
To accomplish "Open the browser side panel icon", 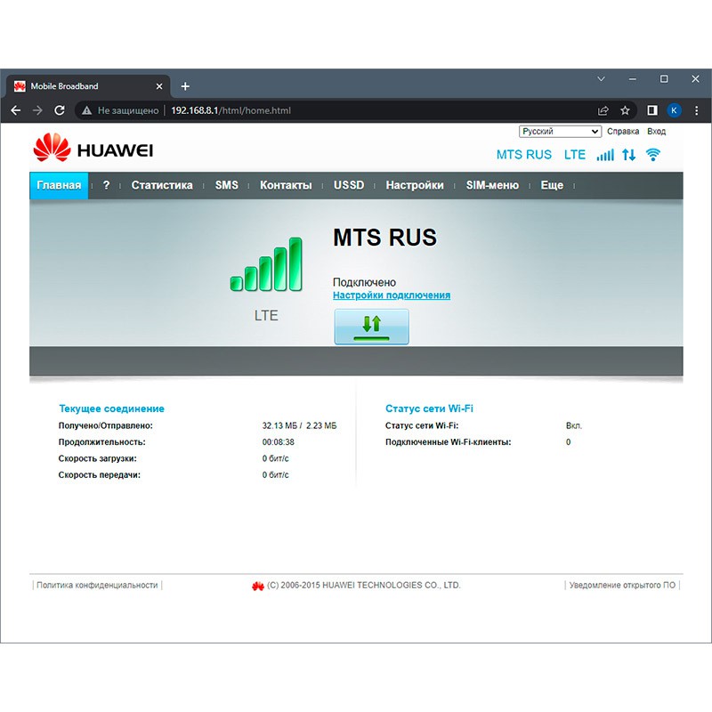I will click(652, 110).
